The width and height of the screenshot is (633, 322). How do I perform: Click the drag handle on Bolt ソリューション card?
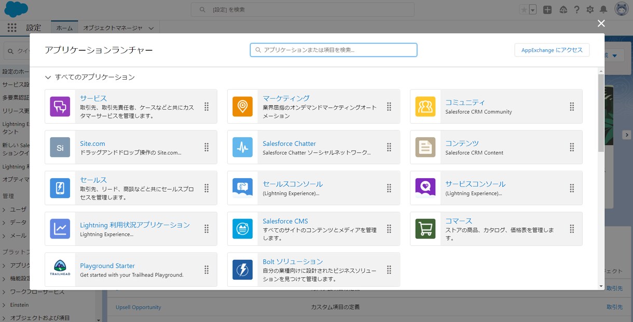point(389,270)
